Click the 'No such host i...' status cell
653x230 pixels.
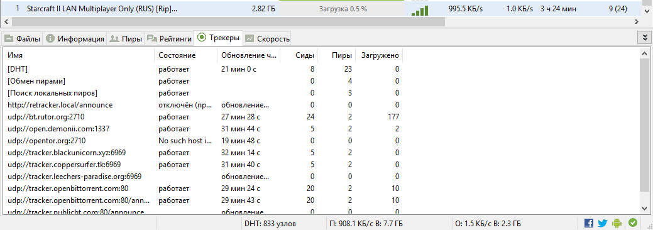[x=185, y=141]
